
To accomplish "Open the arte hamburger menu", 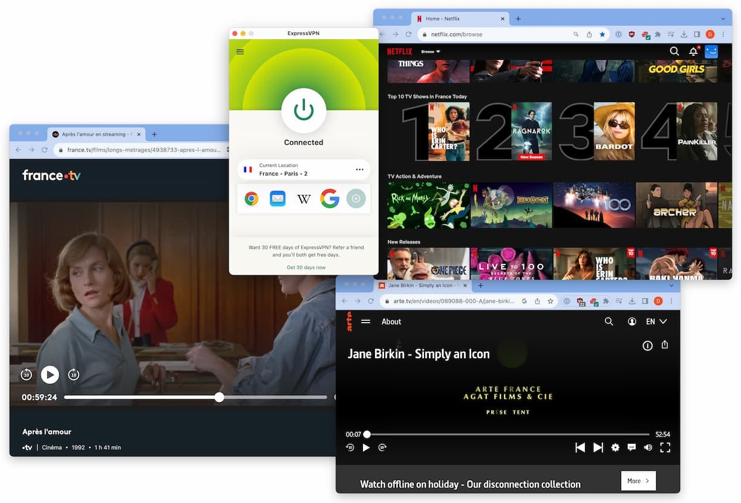I will pos(365,321).
